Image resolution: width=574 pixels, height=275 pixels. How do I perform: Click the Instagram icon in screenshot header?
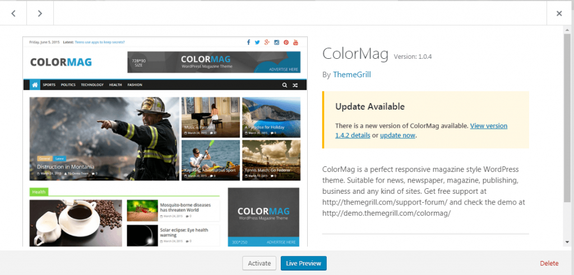(276, 43)
